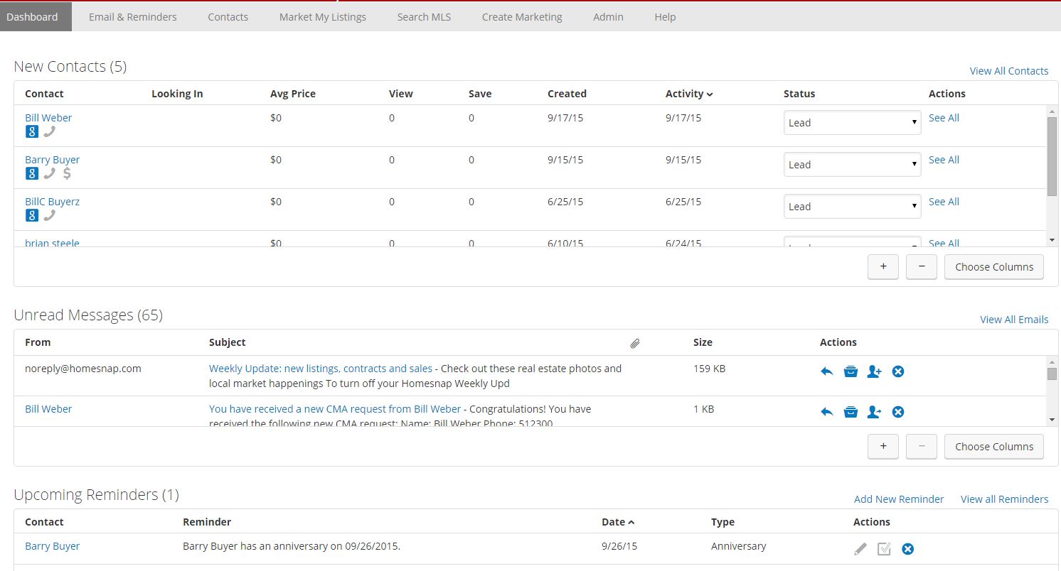Screen dimensions: 1061x571
Task: Add contact from the CMA request message
Action: click(874, 412)
